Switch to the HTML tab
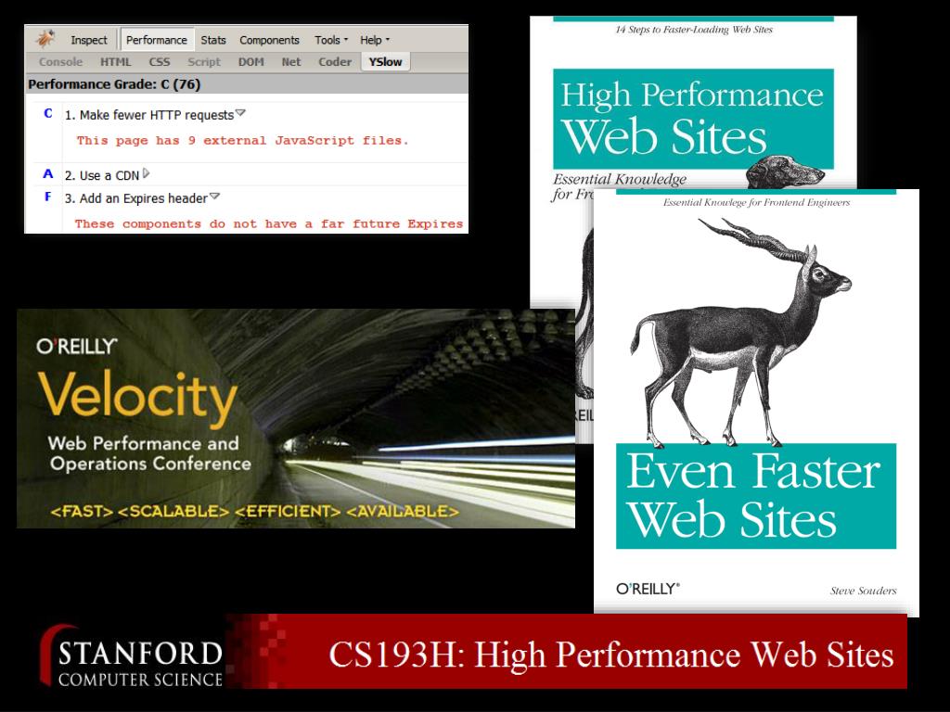Image resolution: width=950 pixels, height=712 pixels. [116, 62]
